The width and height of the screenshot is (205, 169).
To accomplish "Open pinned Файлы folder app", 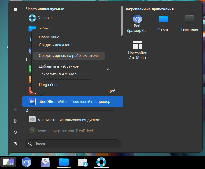I will [x=163, y=23].
